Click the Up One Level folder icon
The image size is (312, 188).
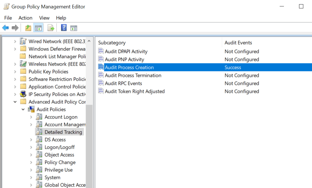coord(28,28)
